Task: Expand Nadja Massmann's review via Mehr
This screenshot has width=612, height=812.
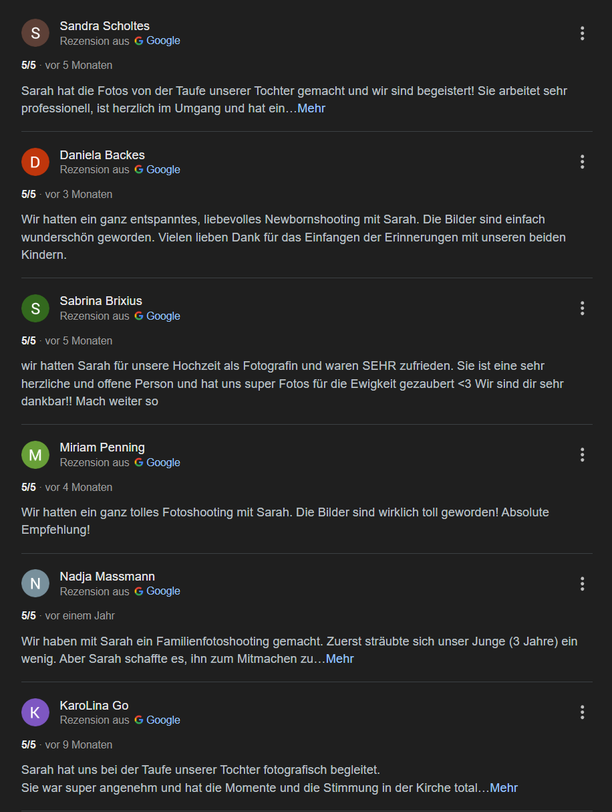Action: (339, 659)
